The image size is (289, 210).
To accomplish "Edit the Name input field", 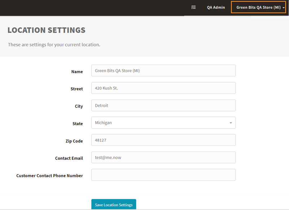I will (x=163, y=71).
